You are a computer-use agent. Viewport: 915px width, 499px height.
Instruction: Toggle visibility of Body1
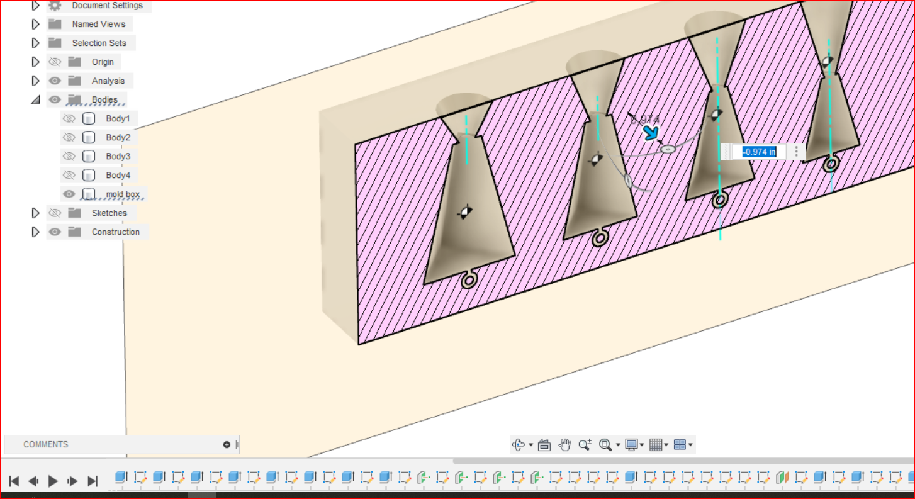pos(69,118)
